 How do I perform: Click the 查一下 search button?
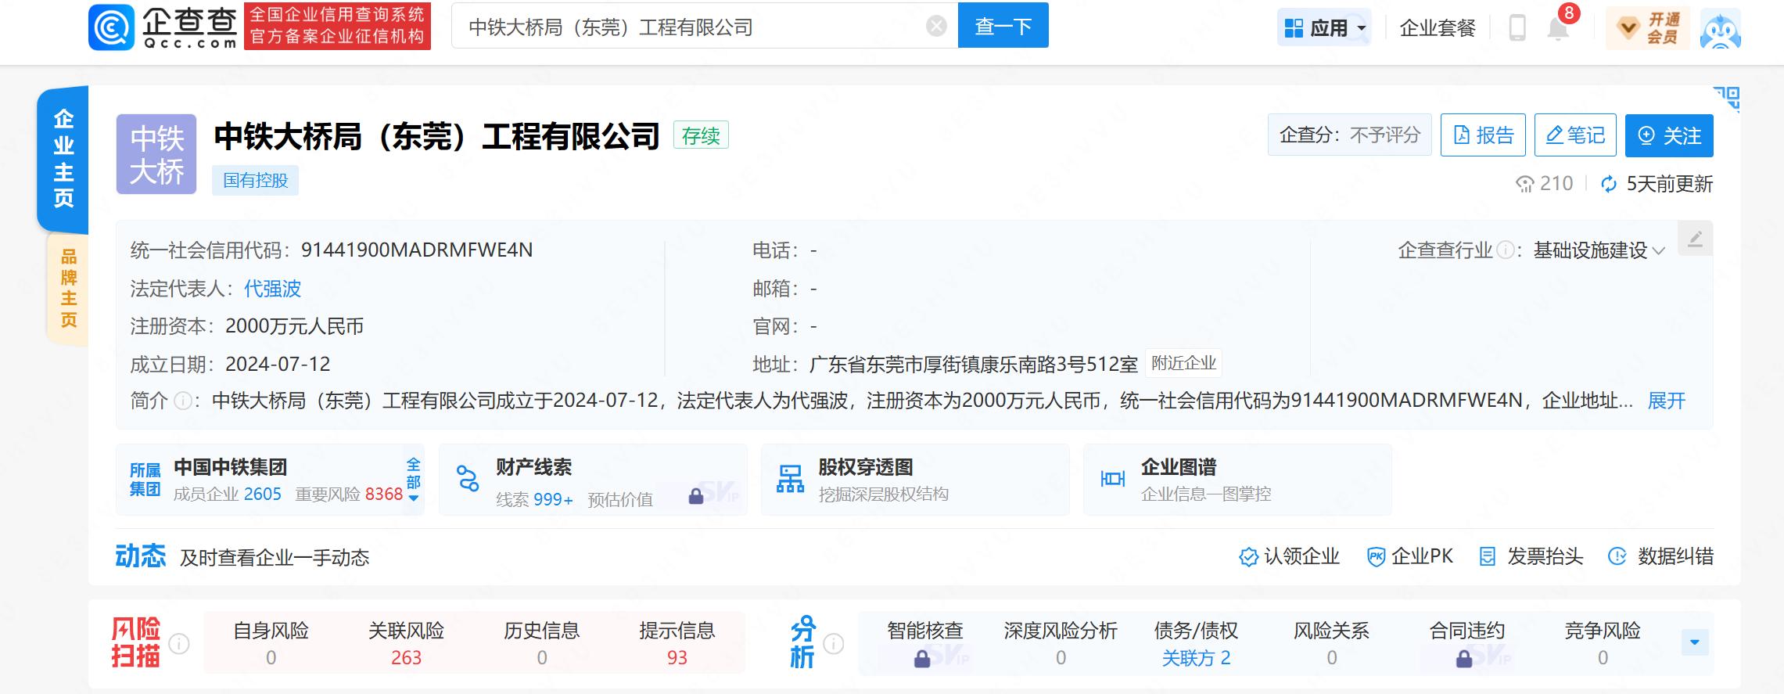pyautogui.click(x=1003, y=26)
